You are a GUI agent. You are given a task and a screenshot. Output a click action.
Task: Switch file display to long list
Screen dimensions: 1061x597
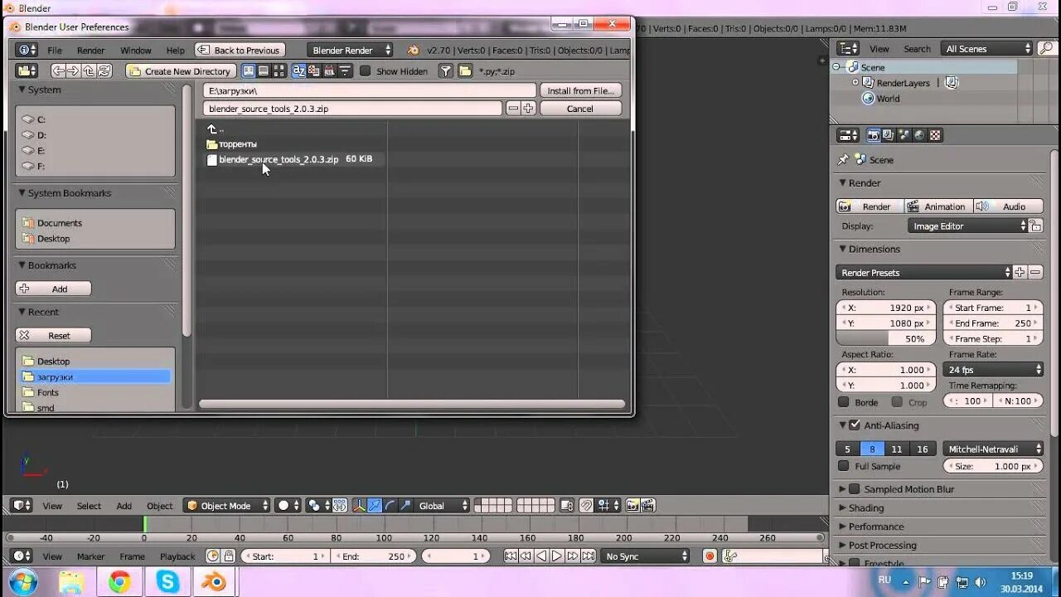click(264, 71)
